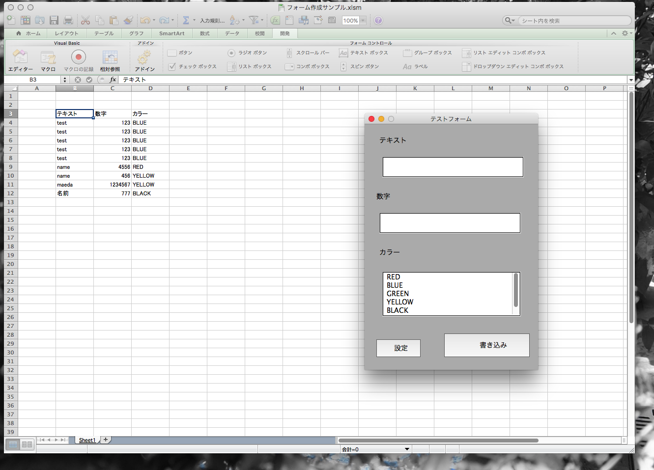Open the 100% zoom dropdown

(x=363, y=21)
